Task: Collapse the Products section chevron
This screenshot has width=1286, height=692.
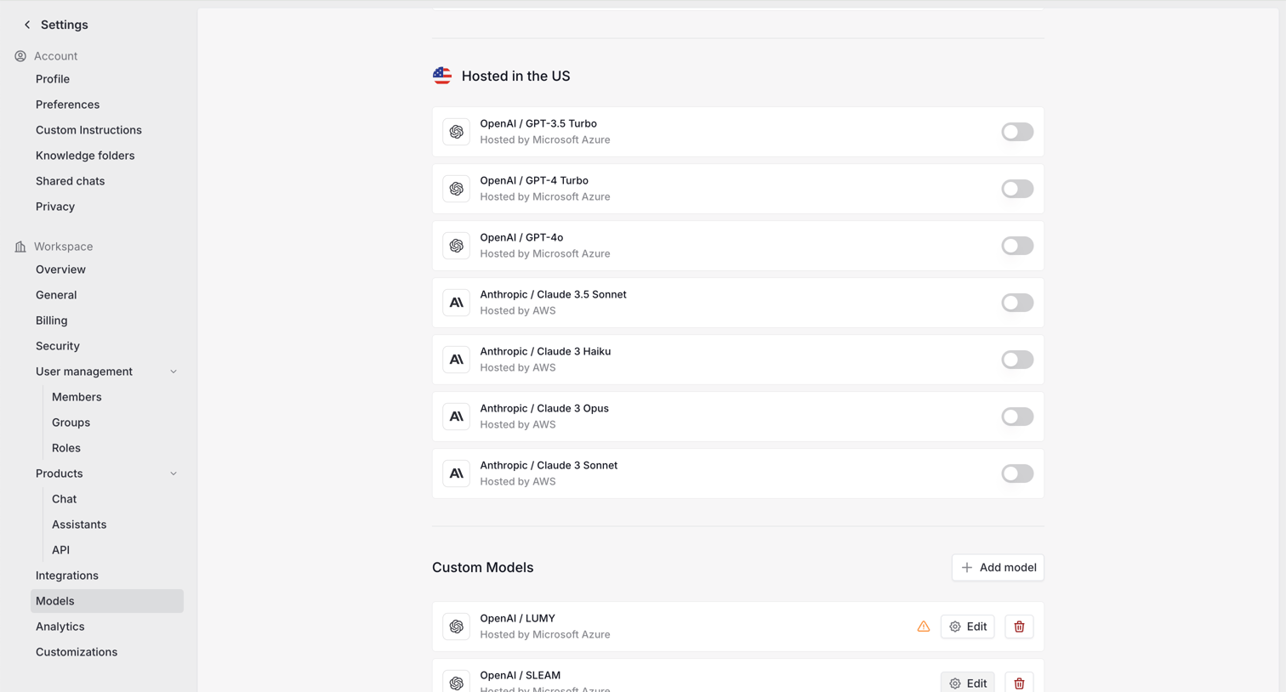Action: pyautogui.click(x=174, y=474)
